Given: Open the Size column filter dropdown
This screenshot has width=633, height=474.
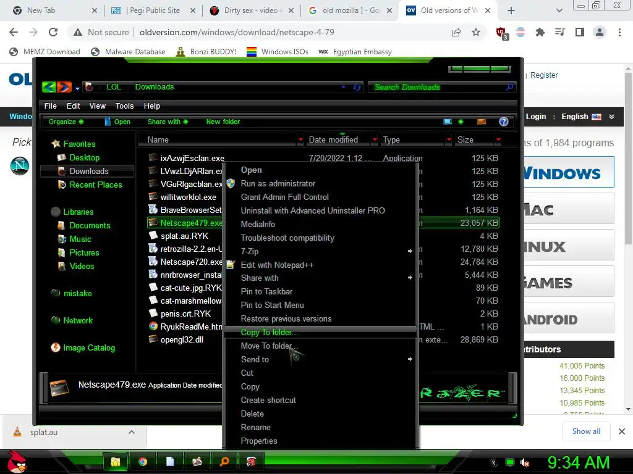Looking at the screenshot, I should [x=498, y=139].
